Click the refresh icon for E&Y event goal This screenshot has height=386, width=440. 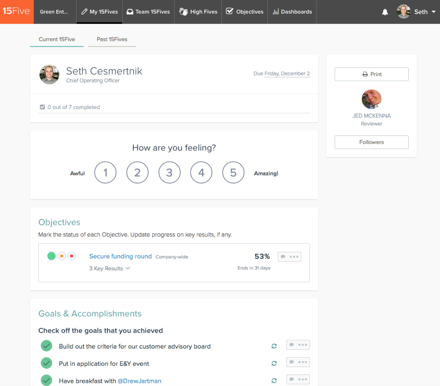[x=274, y=363]
